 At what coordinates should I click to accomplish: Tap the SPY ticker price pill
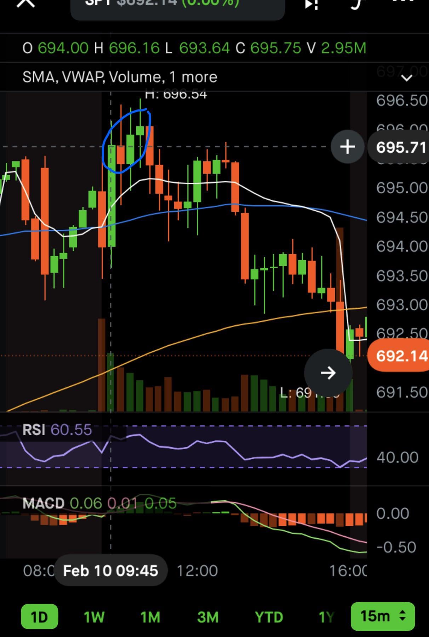tap(177, 7)
